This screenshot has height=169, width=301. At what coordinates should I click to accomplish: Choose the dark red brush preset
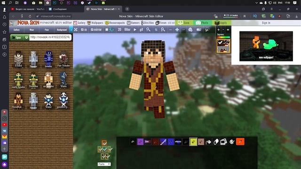155,142
